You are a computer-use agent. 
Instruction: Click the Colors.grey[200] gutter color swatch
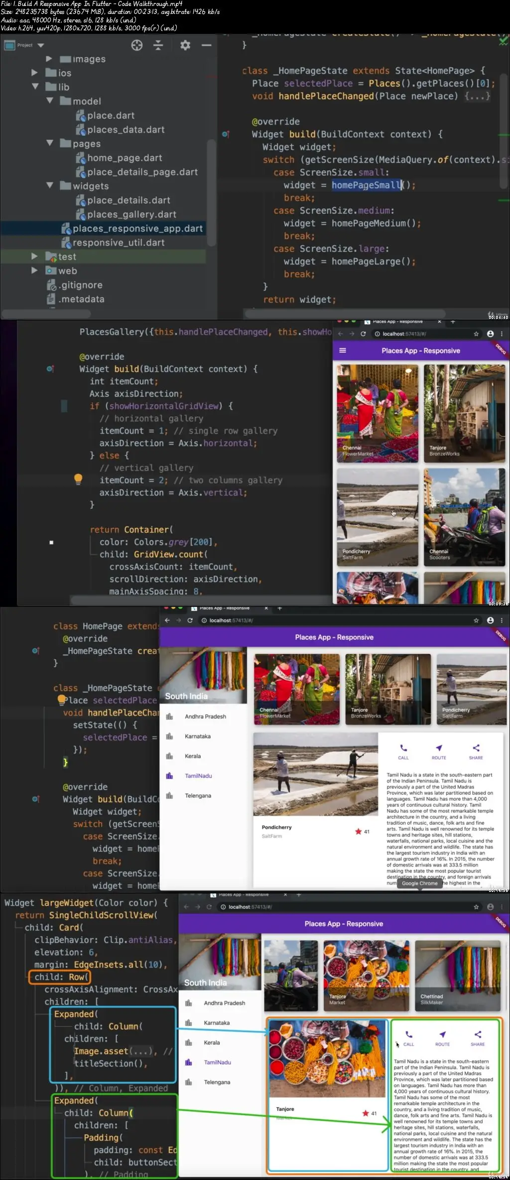(51, 542)
